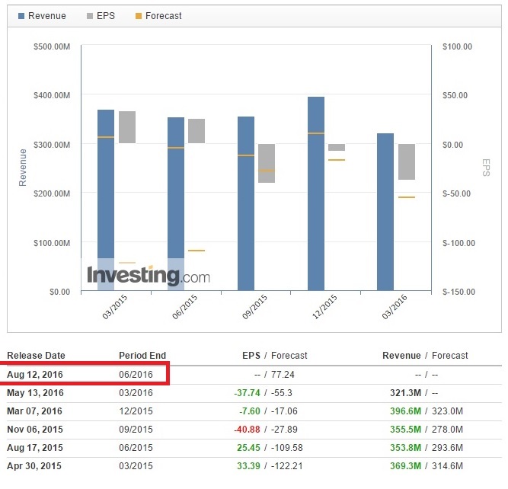Screen dimensions: 508x489
Task: Click the 396.6M revenue value
Action: pyautogui.click(x=405, y=411)
